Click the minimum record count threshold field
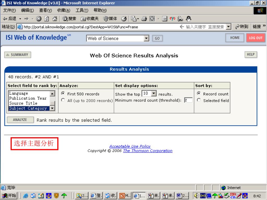Screen dimensions: 267x200 click(188, 100)
